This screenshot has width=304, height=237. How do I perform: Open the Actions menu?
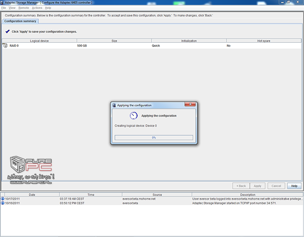37,8
